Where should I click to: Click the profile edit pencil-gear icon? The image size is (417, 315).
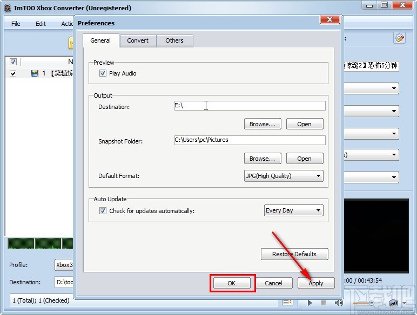[x=399, y=38]
